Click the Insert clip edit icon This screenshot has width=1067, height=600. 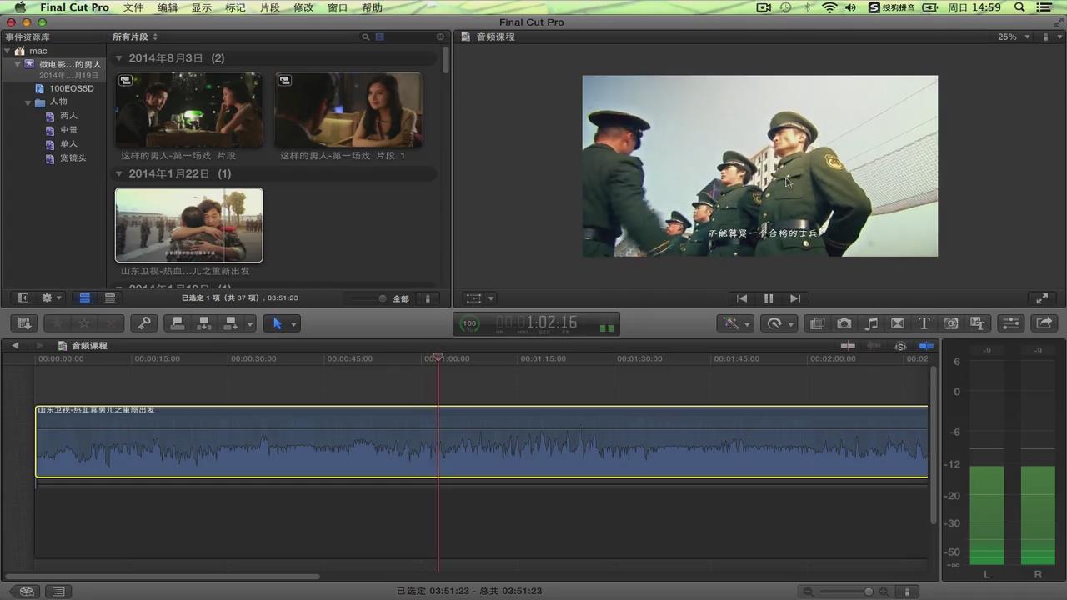203,323
